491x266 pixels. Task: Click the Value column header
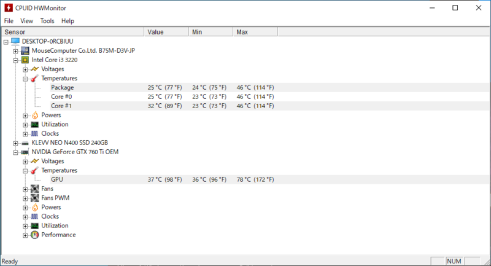pyautogui.click(x=166, y=32)
